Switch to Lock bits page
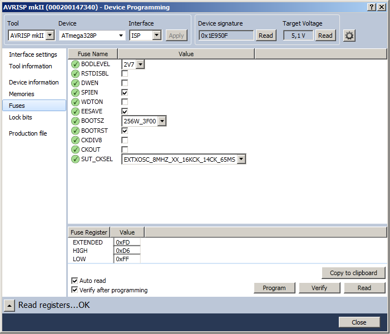This screenshot has width=390, height=334. pyautogui.click(x=21, y=117)
